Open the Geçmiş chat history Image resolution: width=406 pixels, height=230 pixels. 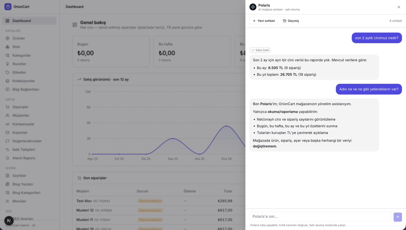click(291, 21)
